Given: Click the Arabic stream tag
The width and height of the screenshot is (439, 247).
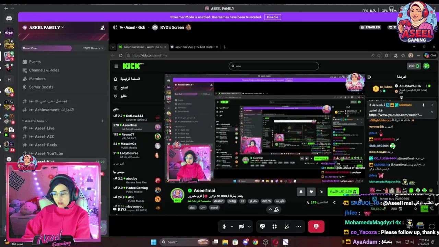Looking at the screenshot, I should coord(218,201).
